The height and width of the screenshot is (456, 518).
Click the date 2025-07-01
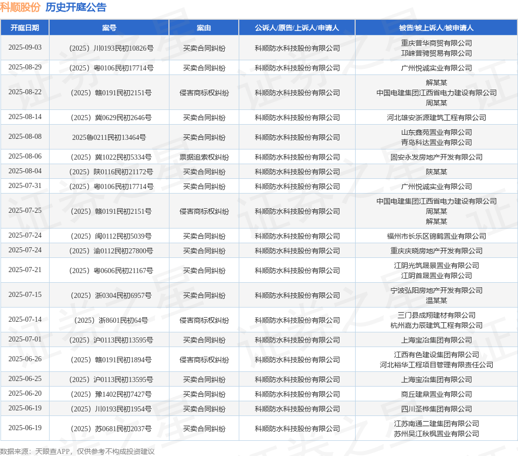coord(25,339)
